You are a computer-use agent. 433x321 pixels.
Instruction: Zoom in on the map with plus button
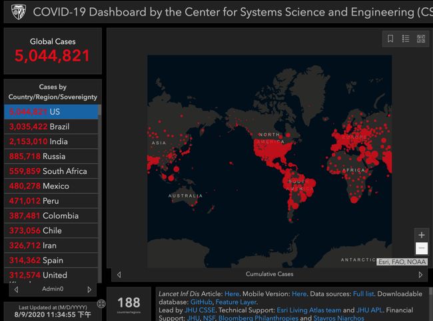pos(422,235)
